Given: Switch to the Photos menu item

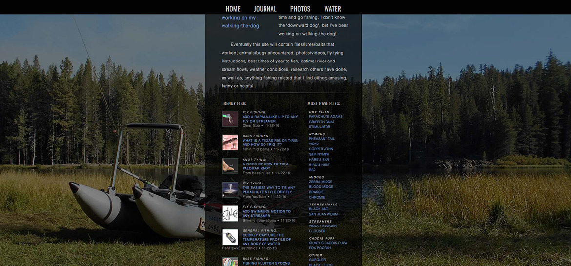Looking at the screenshot, I should 301,9.
